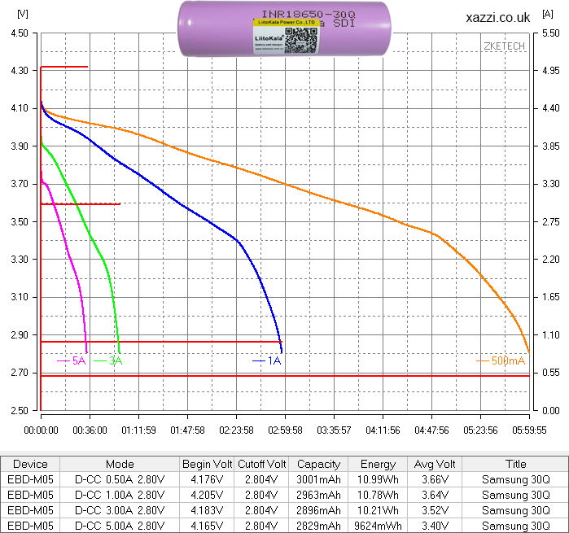Click the 00:36:00 time axis label

pyautogui.click(x=90, y=430)
